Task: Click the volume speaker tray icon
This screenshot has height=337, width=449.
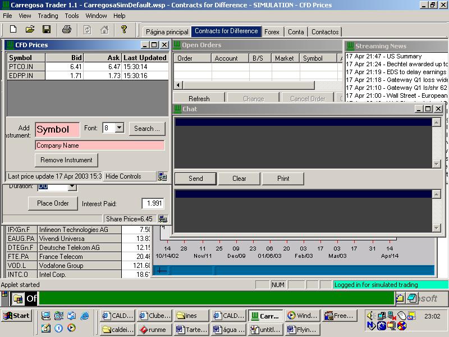Action: point(370,316)
